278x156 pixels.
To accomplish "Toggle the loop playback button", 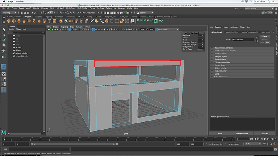I will 264,144.
